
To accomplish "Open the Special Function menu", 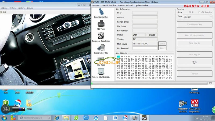I will tap(109, 5).
